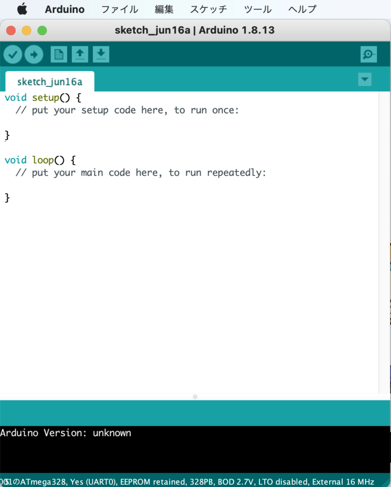This screenshot has height=487, width=391.
Task: Open a sketch using the up-arrow Open icon
Action: (80, 55)
